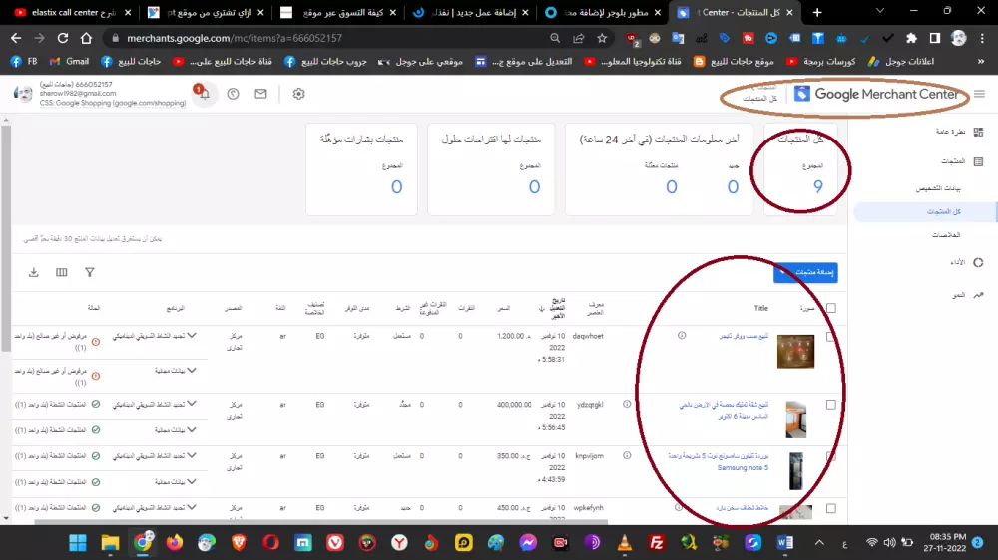Click info icon beside knpvijom item ID
The width and height of the screenshot is (998, 560).
627,455
